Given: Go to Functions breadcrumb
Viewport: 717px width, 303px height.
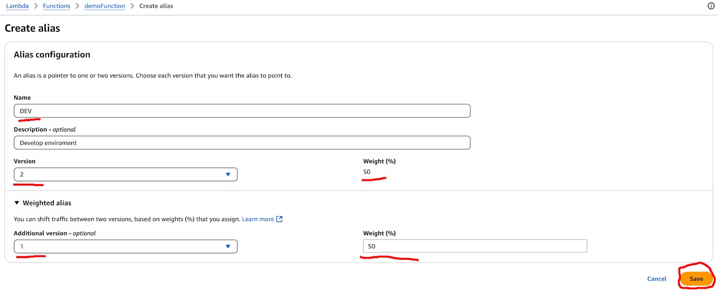Looking at the screenshot, I should [56, 6].
